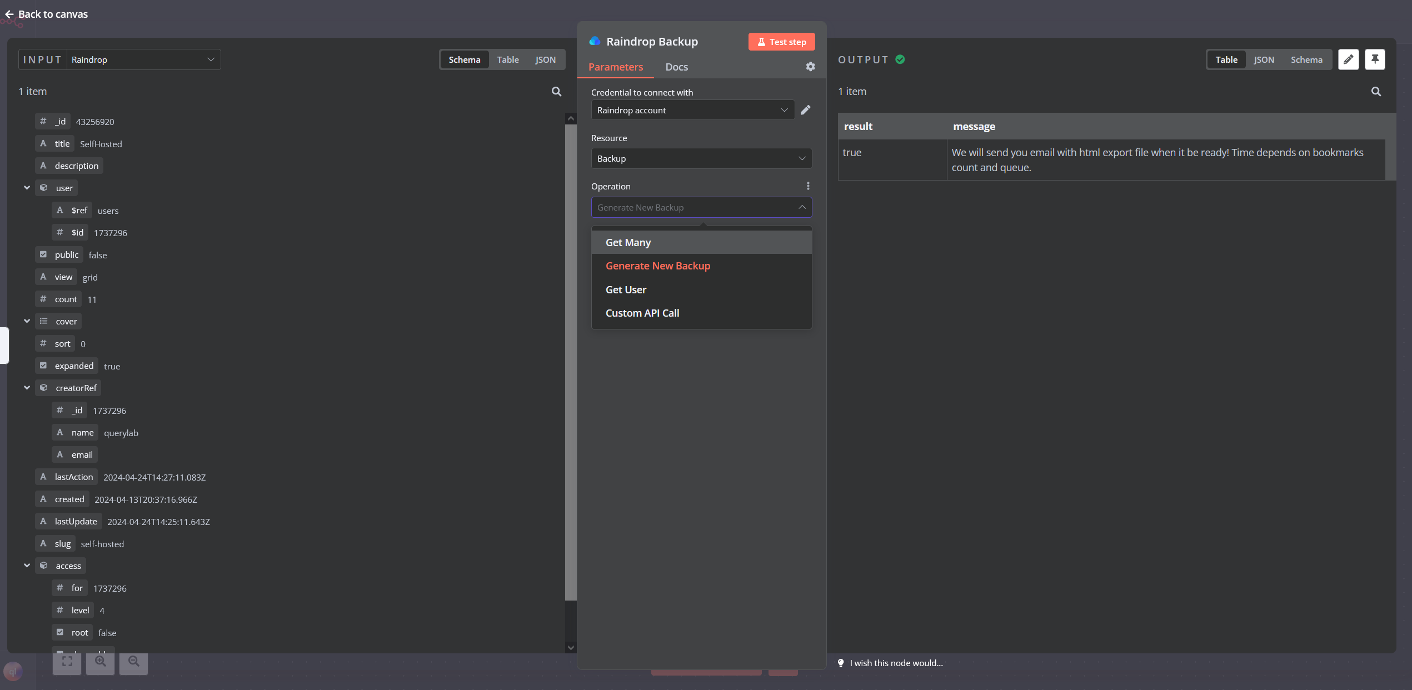Collapse the cover array node

[x=27, y=321]
